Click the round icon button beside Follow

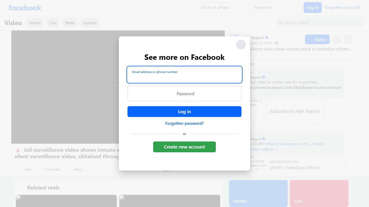click(336, 39)
